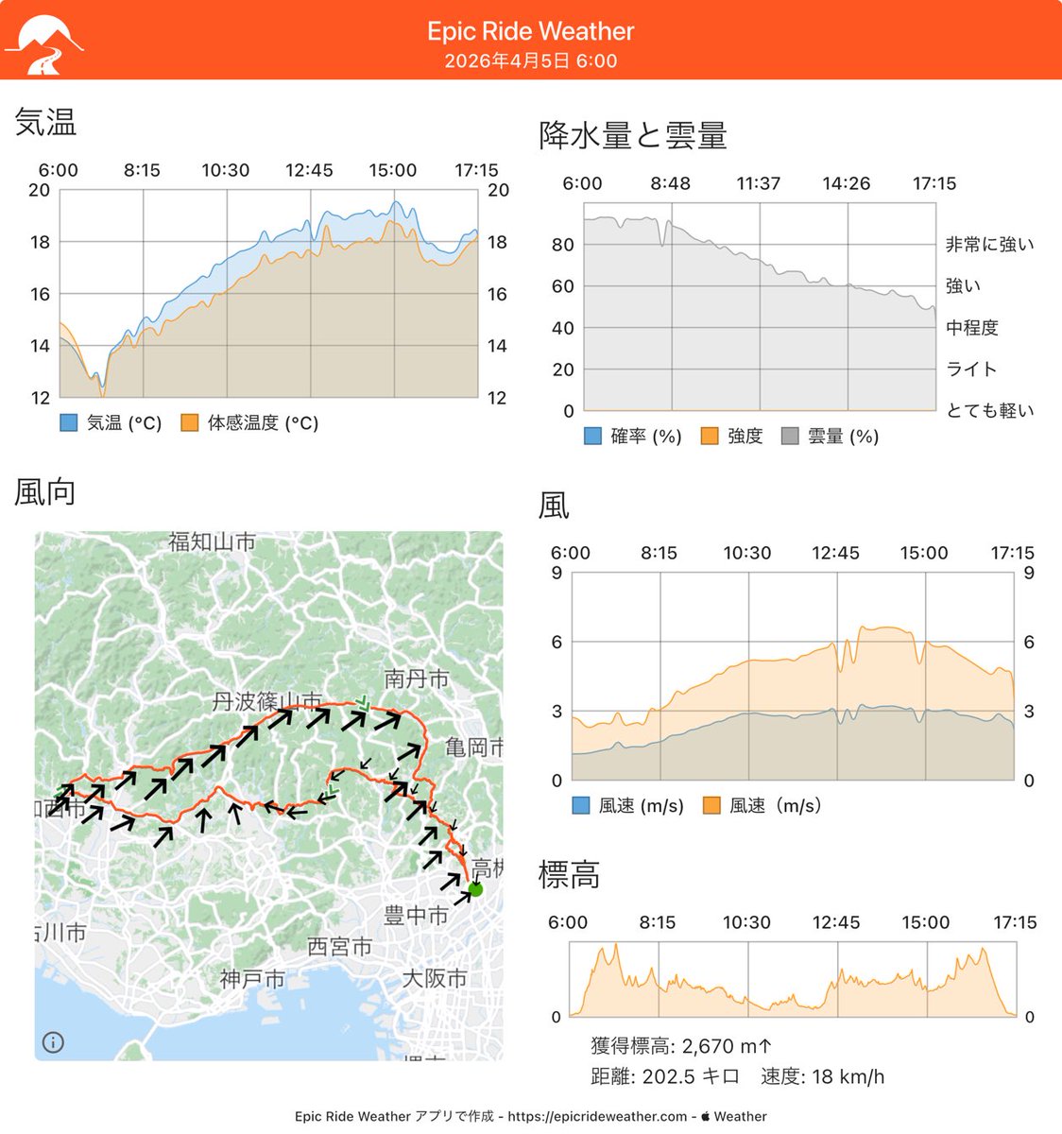Open the epicrideweather.com footer link
This screenshot has height=1134, width=1062.
pos(597,1116)
